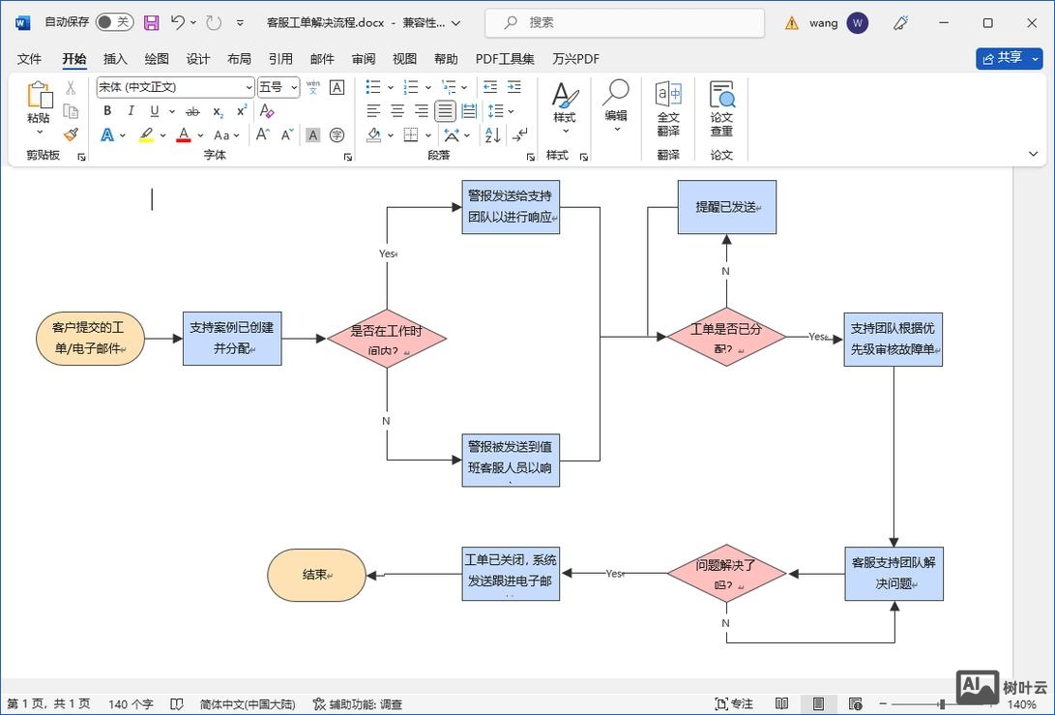
Task: Click the 专注 focus mode button
Action: coord(734,704)
